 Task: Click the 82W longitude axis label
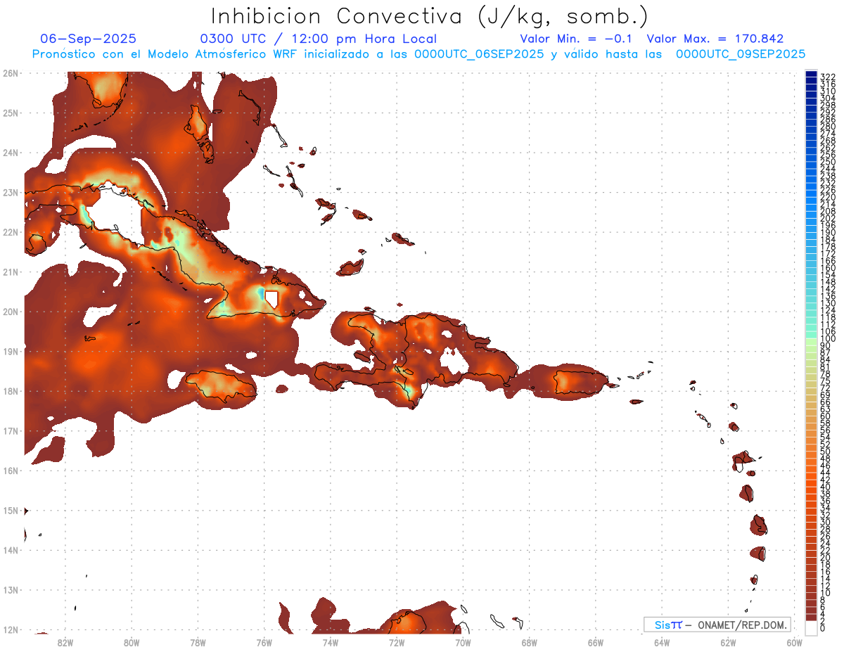(x=65, y=642)
